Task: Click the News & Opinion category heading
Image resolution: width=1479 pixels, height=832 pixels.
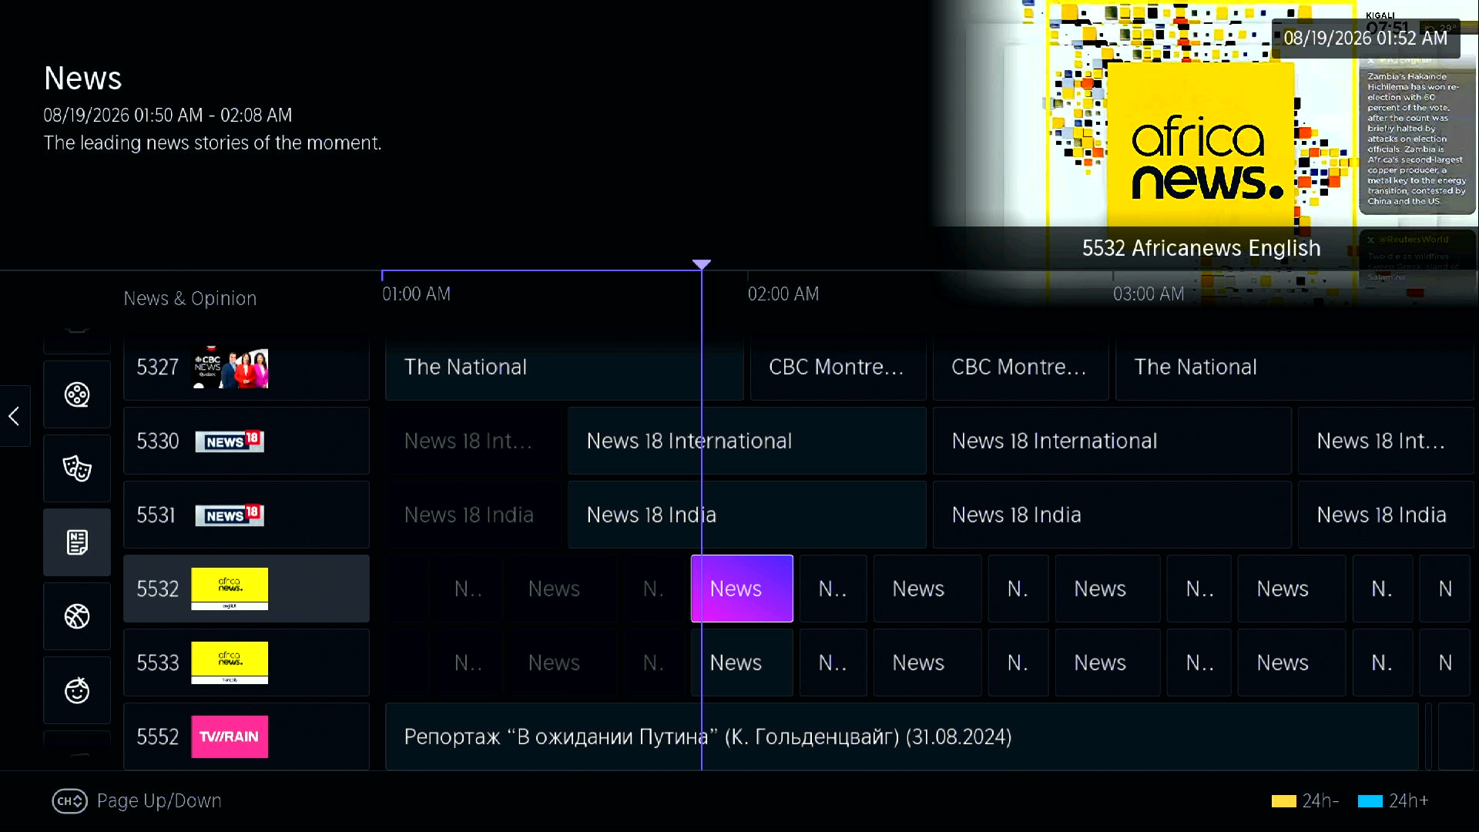Action: [189, 298]
